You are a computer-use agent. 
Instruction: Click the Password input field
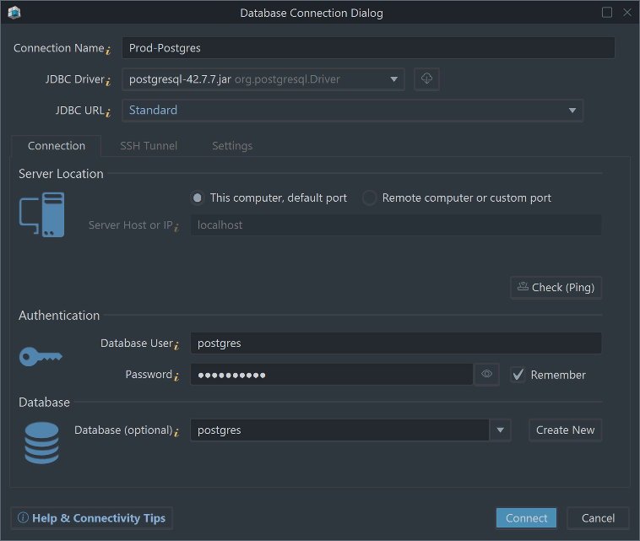332,374
